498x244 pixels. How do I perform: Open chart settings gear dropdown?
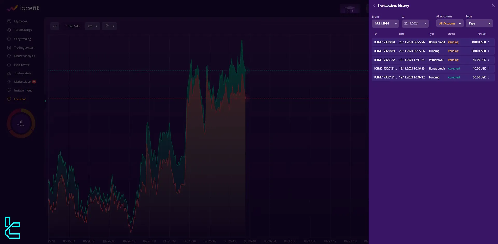click(x=109, y=26)
